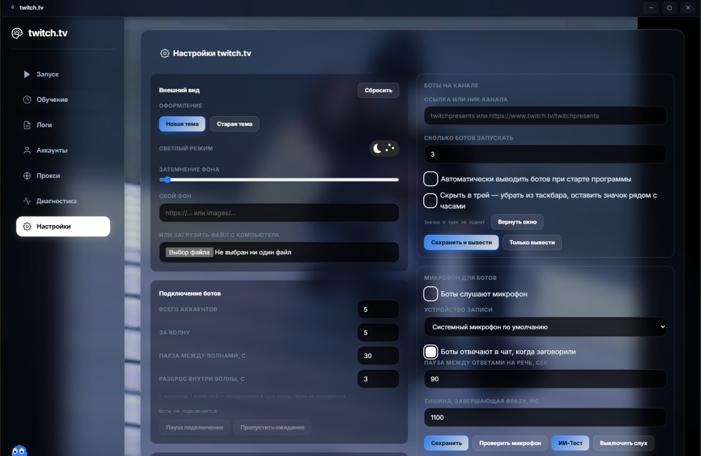
Task: Click the Пауза между волнами field
Action: (378, 356)
